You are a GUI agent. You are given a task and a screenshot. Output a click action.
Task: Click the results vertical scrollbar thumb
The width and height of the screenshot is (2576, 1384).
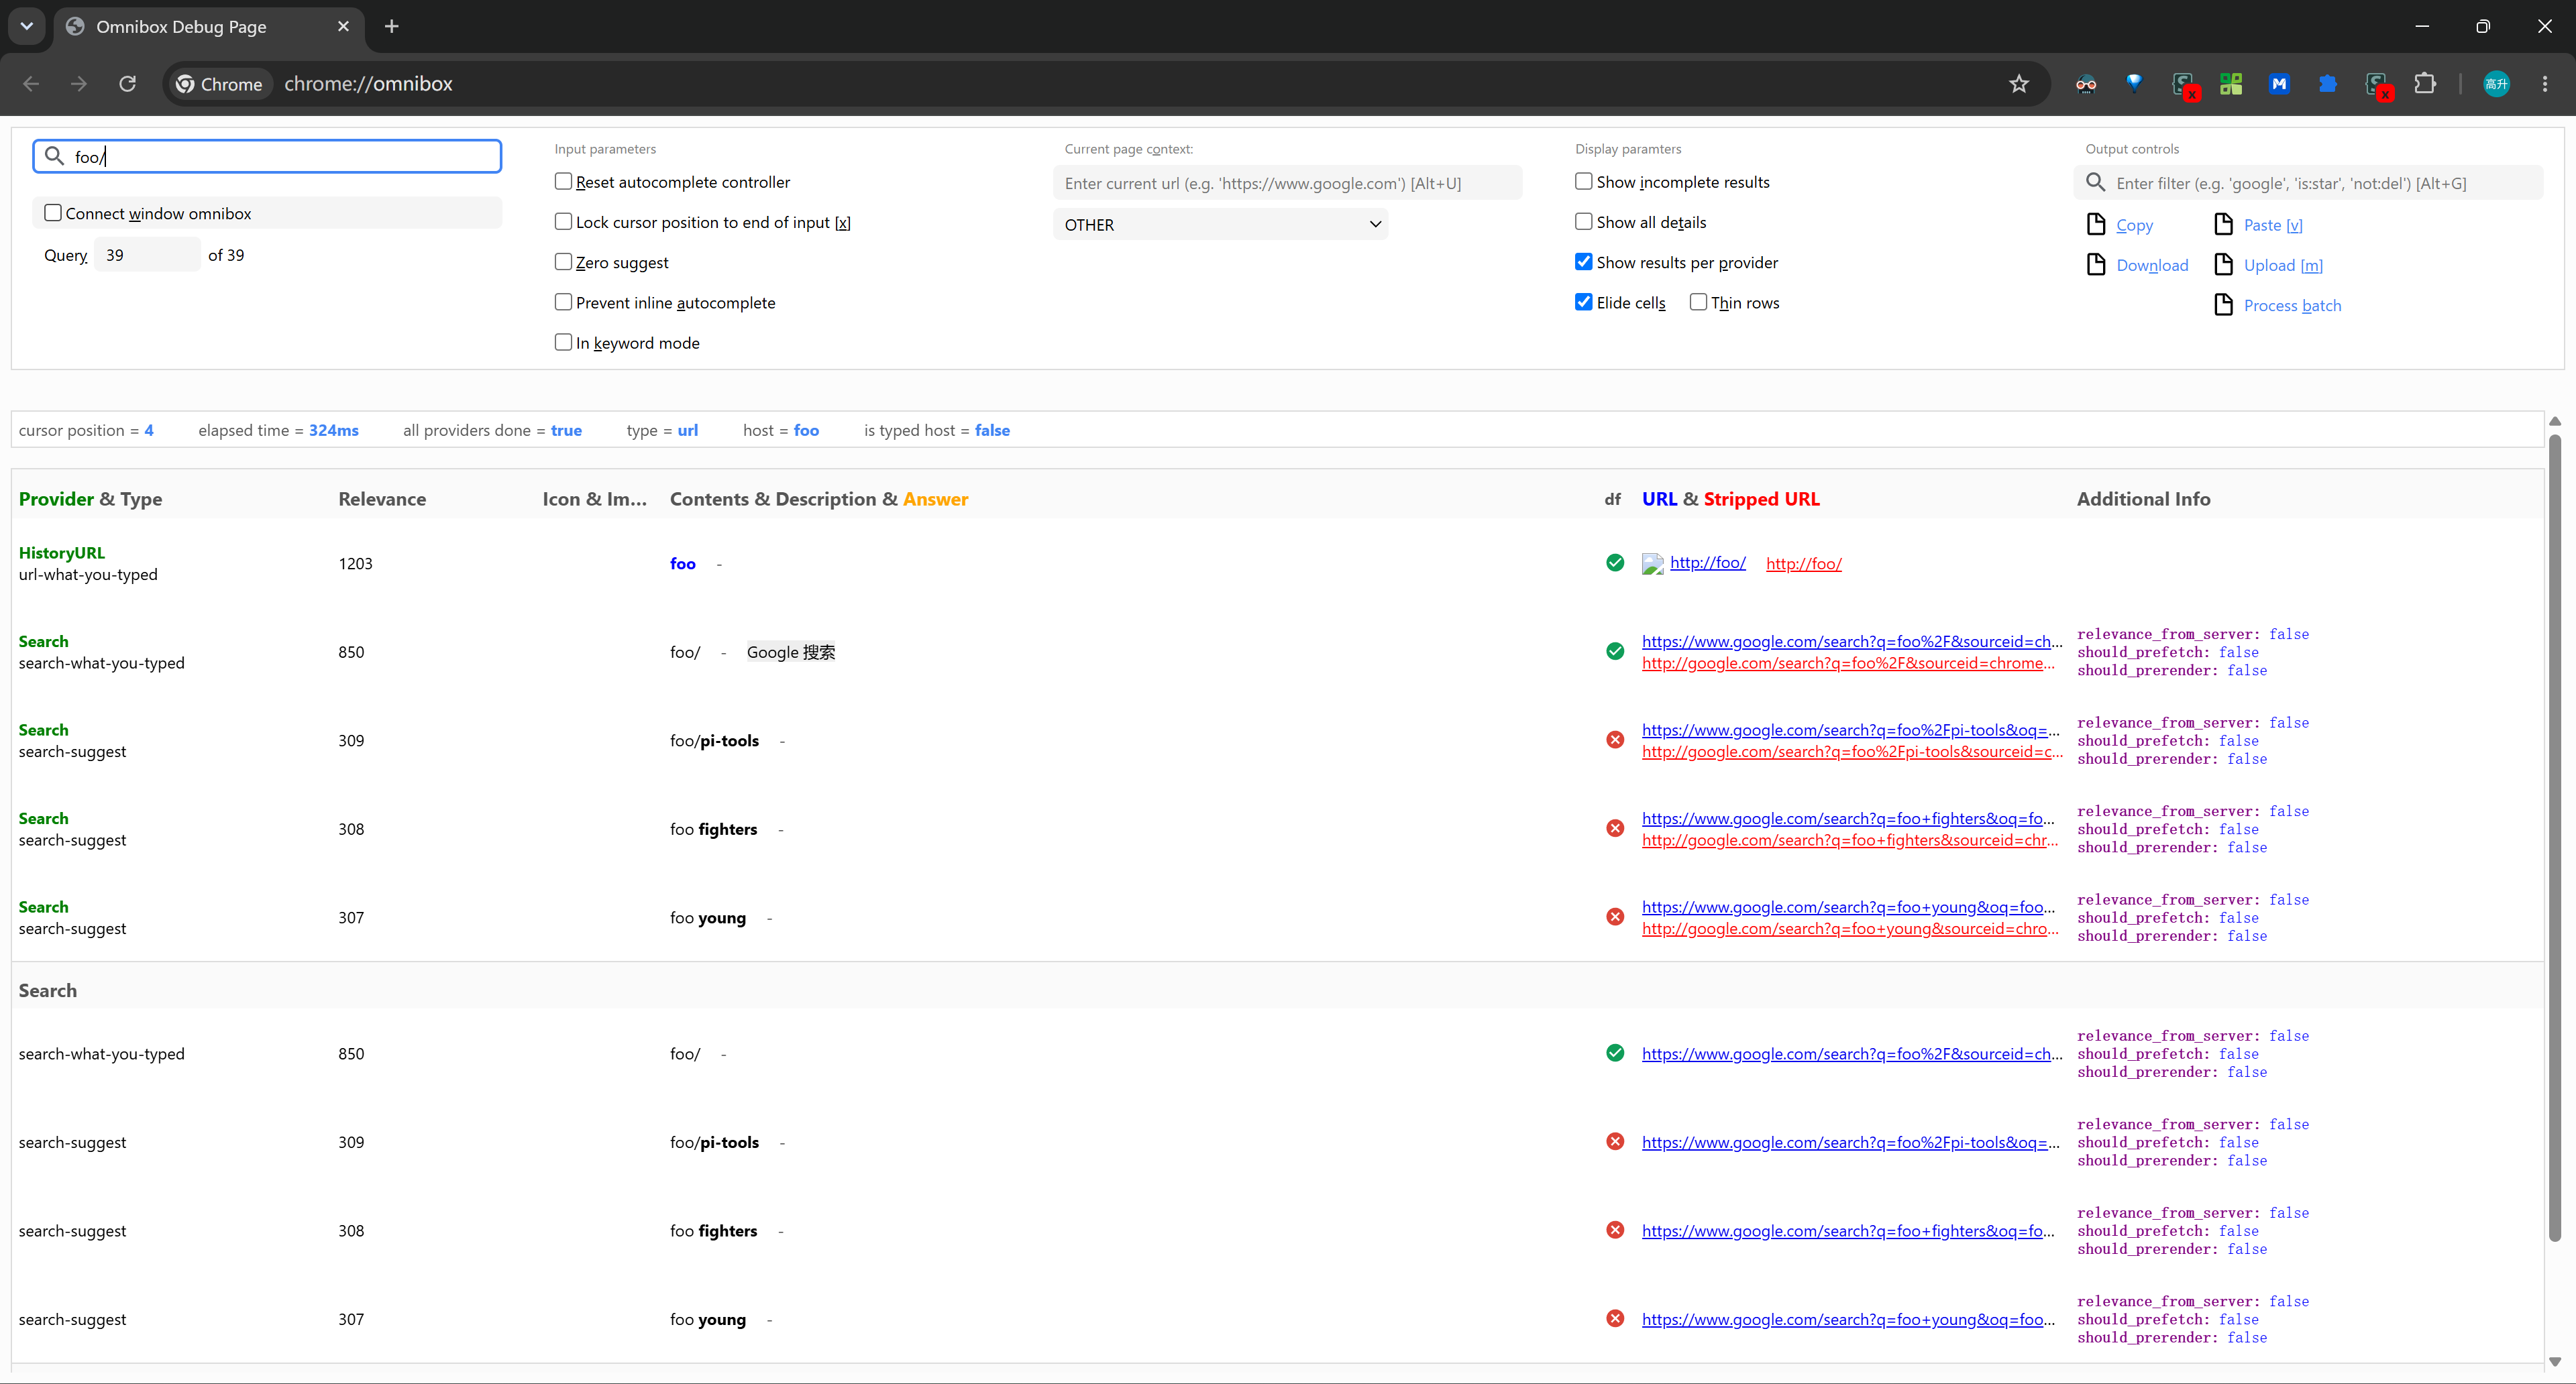point(2555,838)
